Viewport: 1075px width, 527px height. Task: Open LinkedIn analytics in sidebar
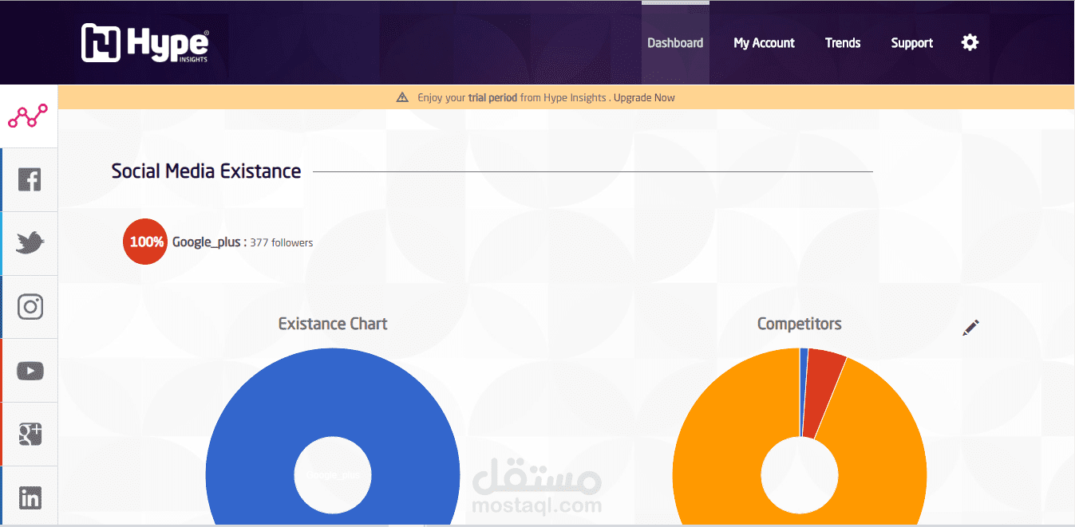click(30, 498)
